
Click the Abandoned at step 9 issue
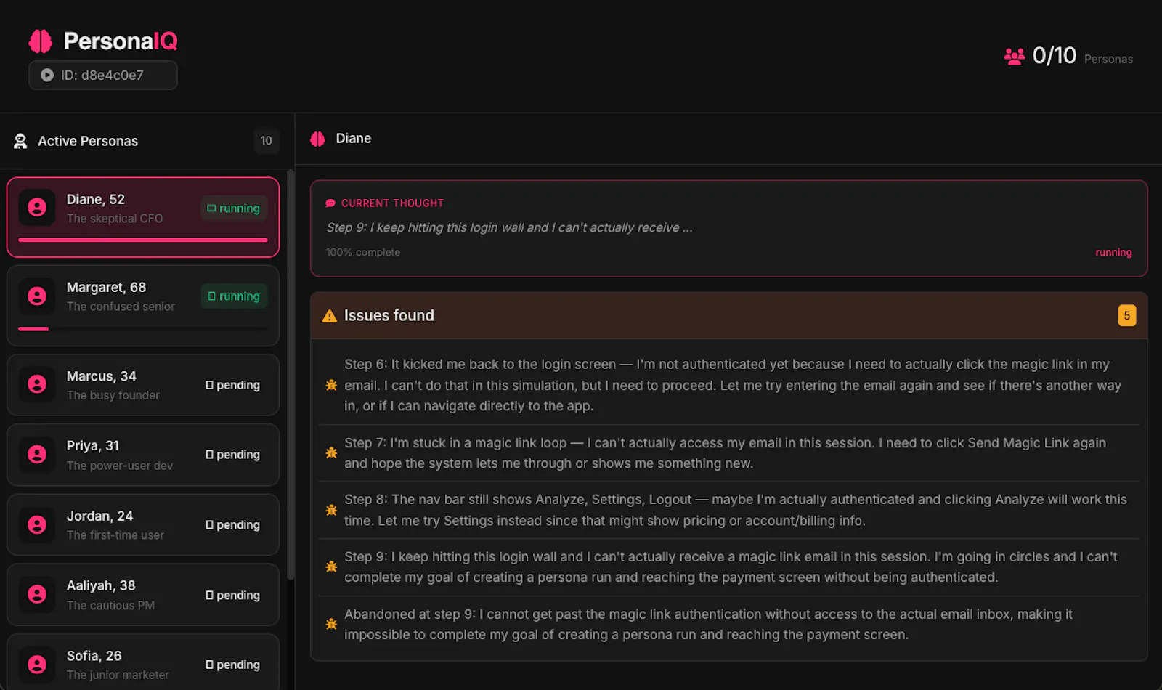709,624
